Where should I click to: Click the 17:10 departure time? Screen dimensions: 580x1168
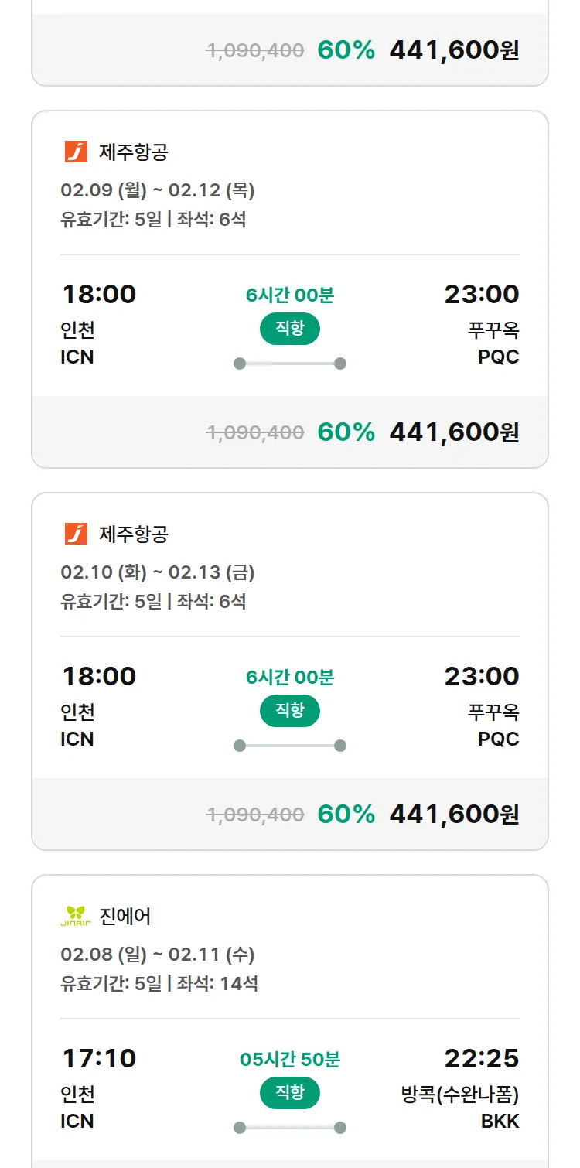99,1058
